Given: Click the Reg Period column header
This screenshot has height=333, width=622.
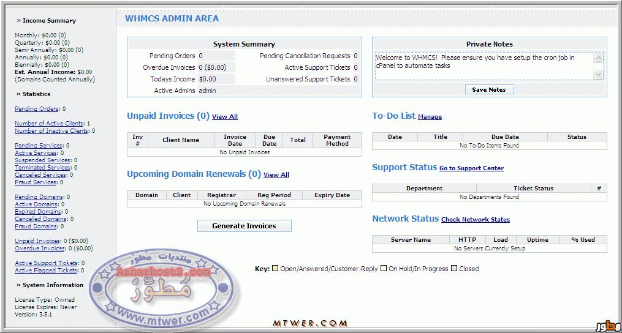Looking at the screenshot, I should [x=274, y=195].
